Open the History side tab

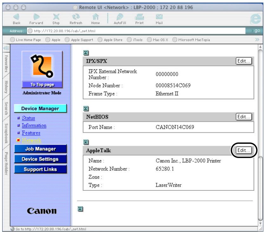click(x=6, y=87)
